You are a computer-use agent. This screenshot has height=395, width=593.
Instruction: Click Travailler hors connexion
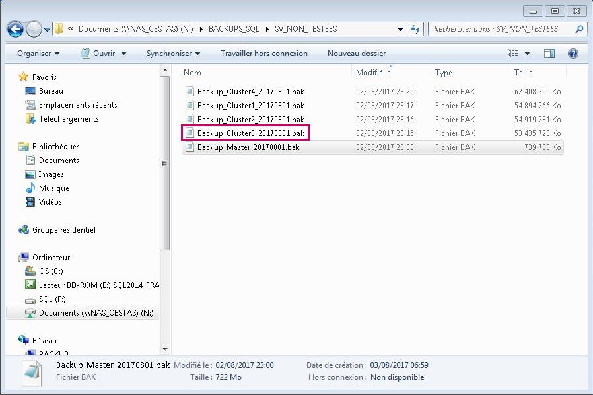[263, 54]
